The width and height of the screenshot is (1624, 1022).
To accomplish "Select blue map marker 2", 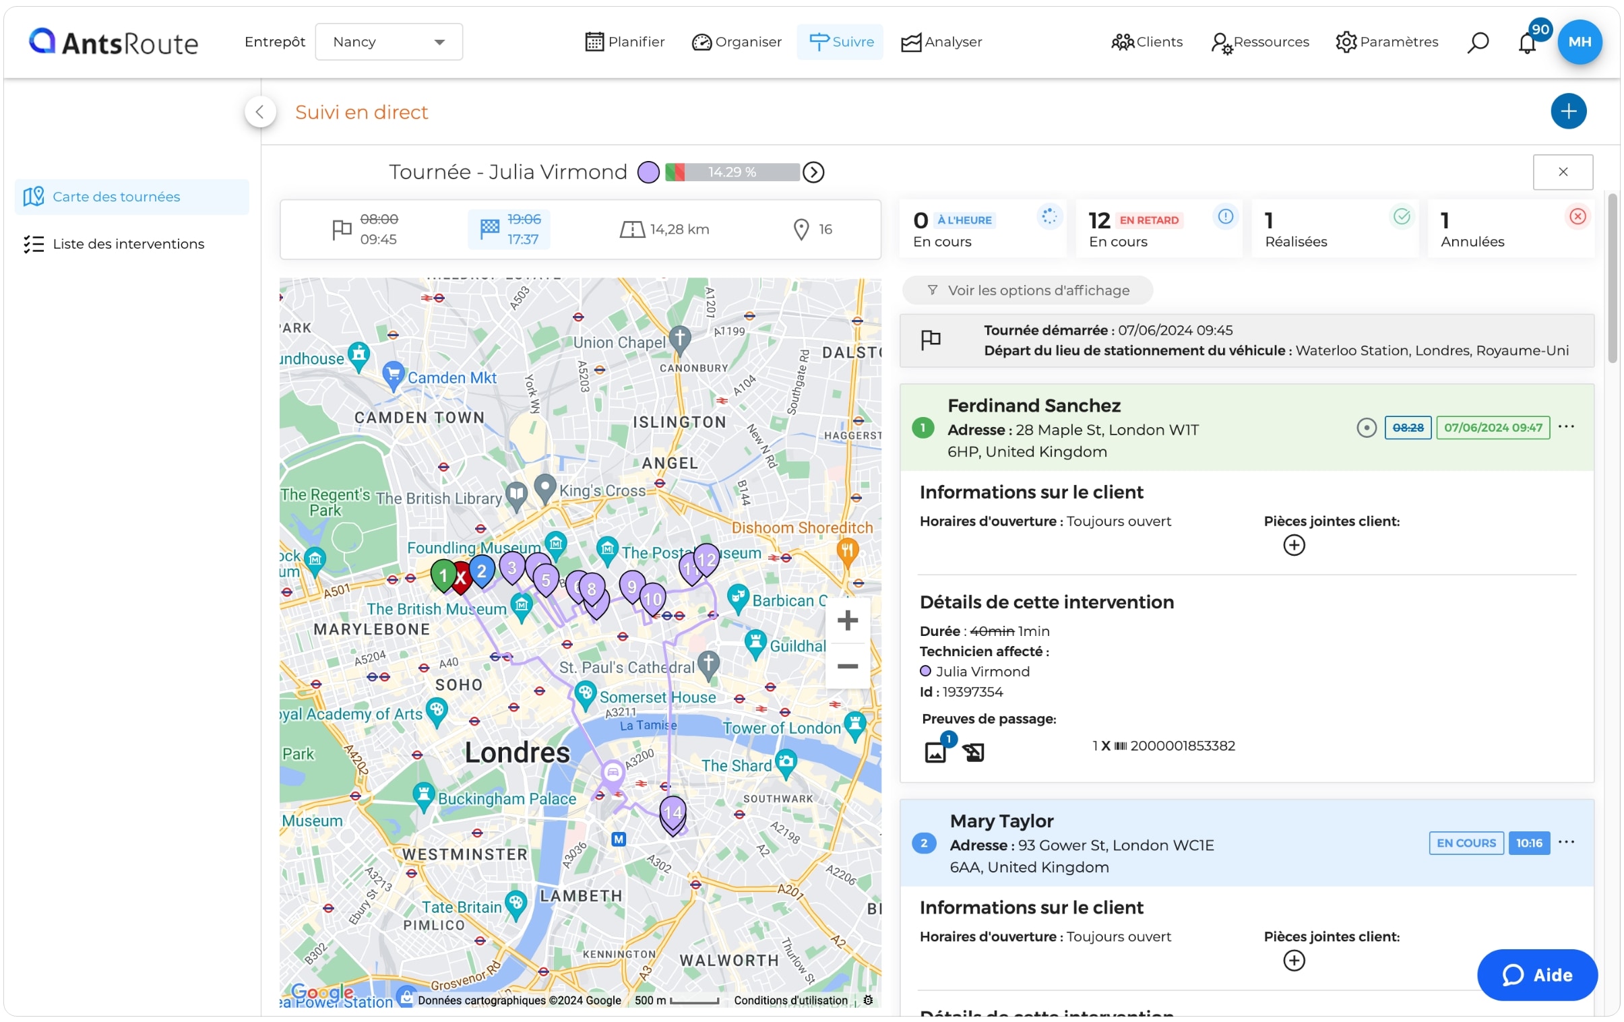I will (x=482, y=572).
